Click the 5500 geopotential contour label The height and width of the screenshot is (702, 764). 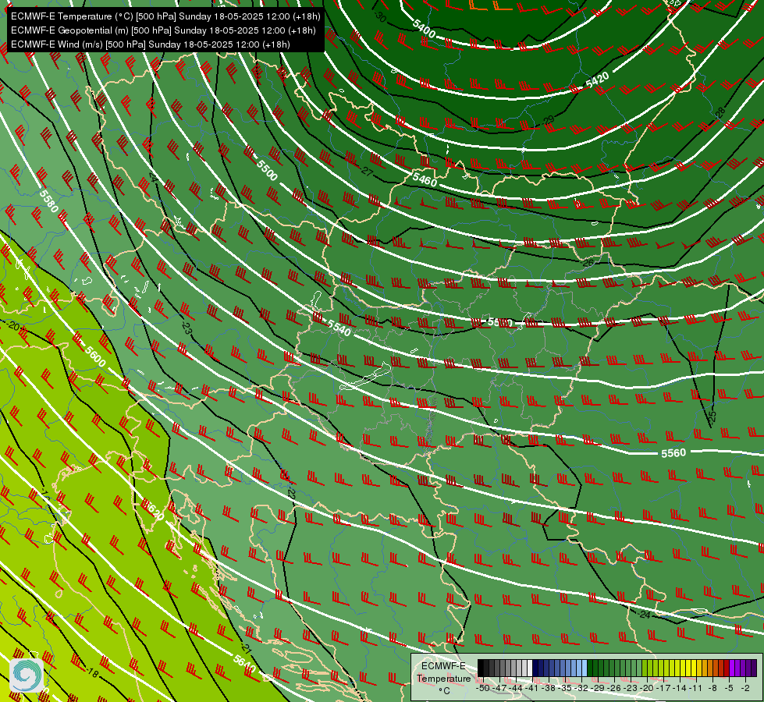(267, 171)
